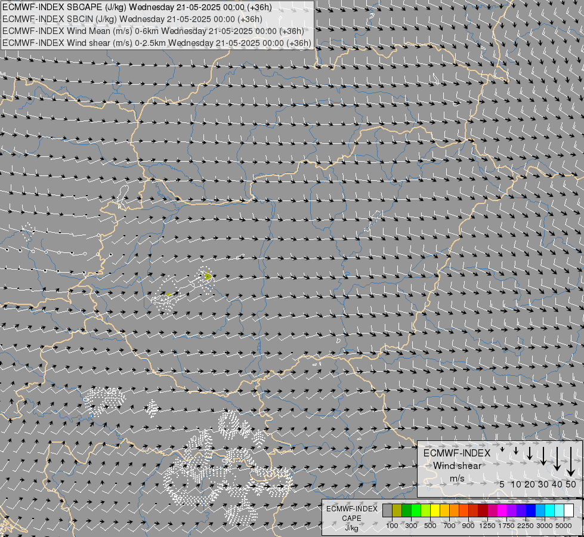584x537 pixels.
Task: Select the pure blue CAPE swatch right of 2250
Action: click(531, 510)
